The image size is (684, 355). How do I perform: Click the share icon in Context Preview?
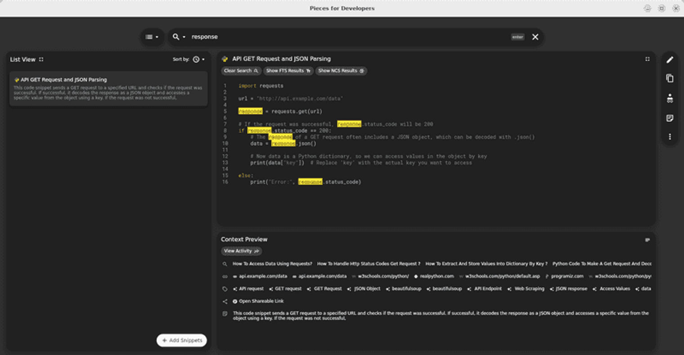[225, 301]
